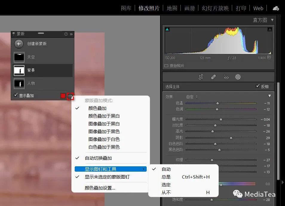Viewport: 285px width, 206px height.
Task: Select the 人物 mask
Action: [43, 83]
